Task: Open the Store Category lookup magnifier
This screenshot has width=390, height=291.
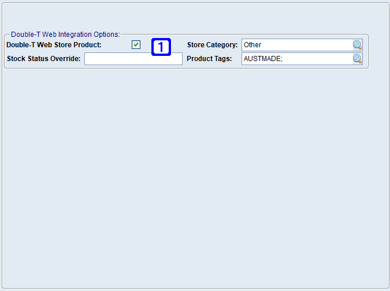Action: tap(357, 45)
